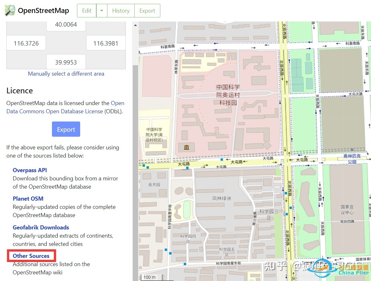Open the Geofabrik Downloads link
This screenshot has width=371, height=281.
(41, 227)
